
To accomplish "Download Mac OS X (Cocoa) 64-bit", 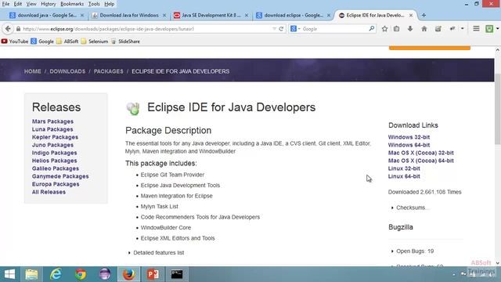I will point(421,161).
